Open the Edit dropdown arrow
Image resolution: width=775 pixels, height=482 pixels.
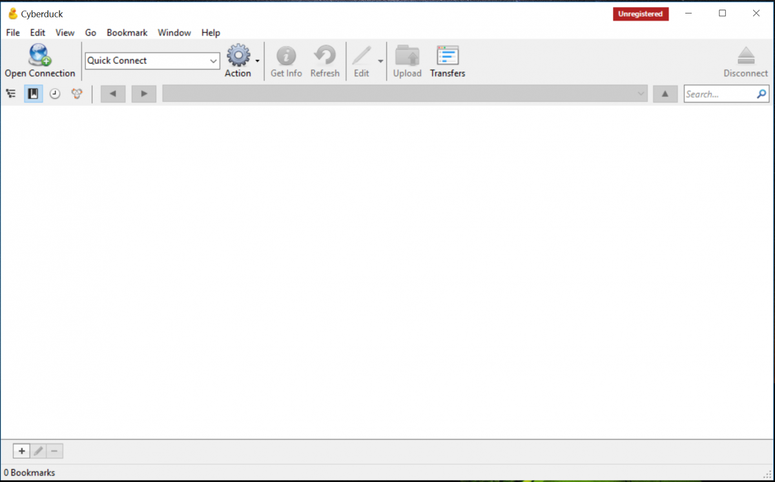(380, 61)
